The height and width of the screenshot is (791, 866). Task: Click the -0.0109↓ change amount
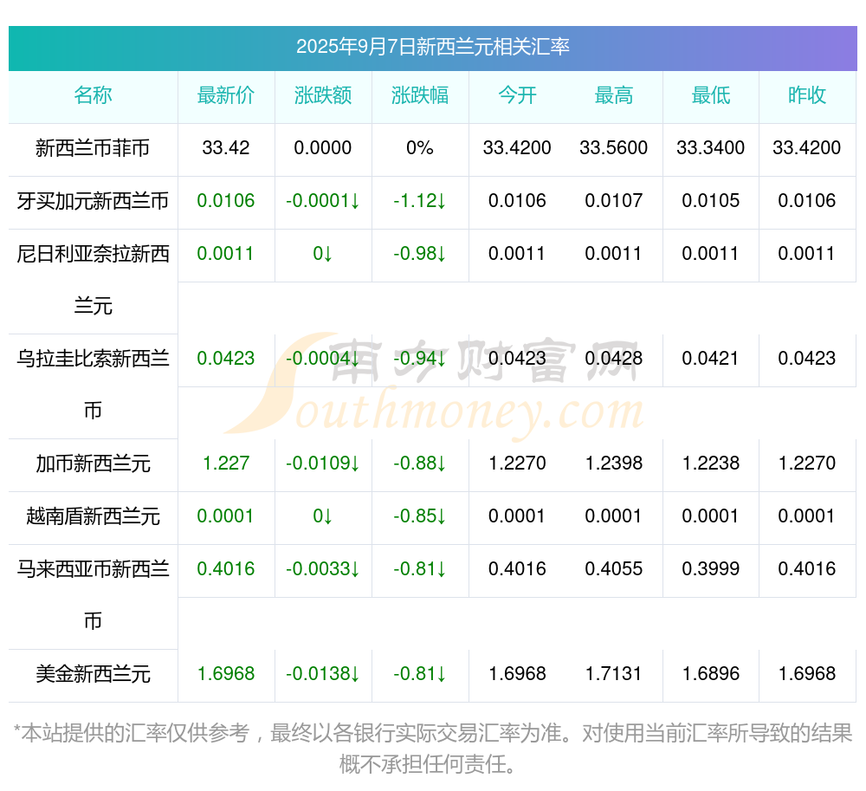click(322, 464)
